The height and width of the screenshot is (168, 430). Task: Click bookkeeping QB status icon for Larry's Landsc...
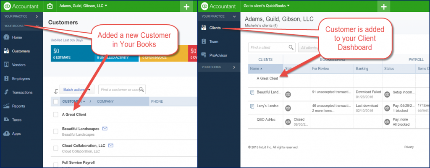pos(288,109)
